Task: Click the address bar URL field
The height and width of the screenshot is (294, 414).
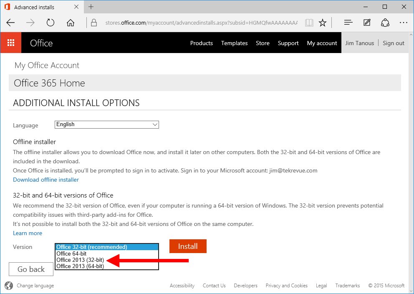Action: 201,23
